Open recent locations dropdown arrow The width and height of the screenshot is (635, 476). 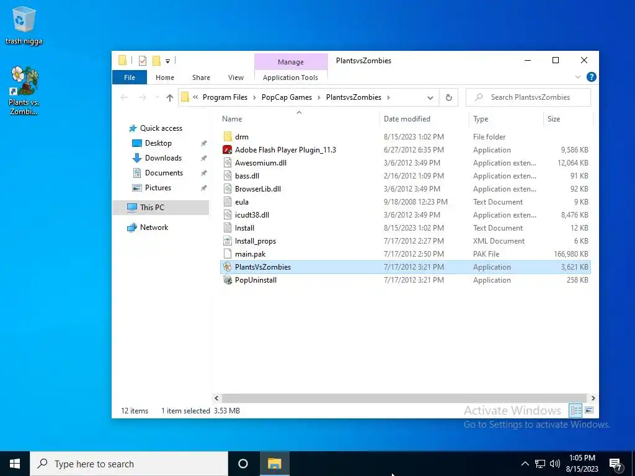click(157, 97)
